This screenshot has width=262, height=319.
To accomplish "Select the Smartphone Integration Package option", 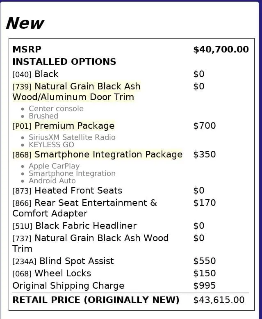I will click(x=108, y=155).
